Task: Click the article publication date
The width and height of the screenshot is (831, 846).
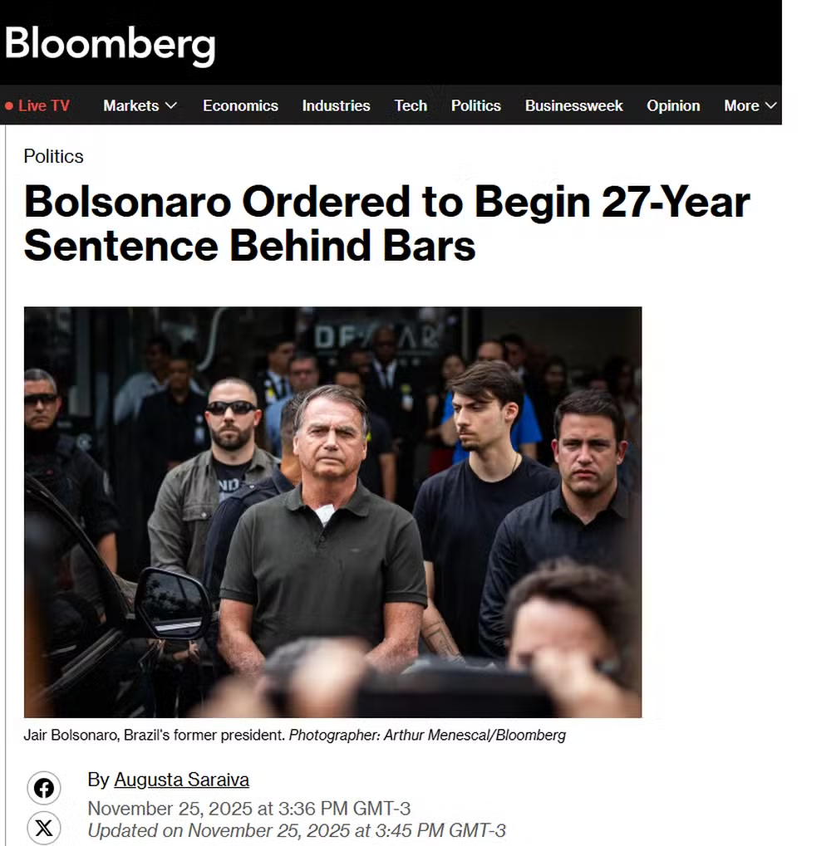Action: click(x=248, y=808)
